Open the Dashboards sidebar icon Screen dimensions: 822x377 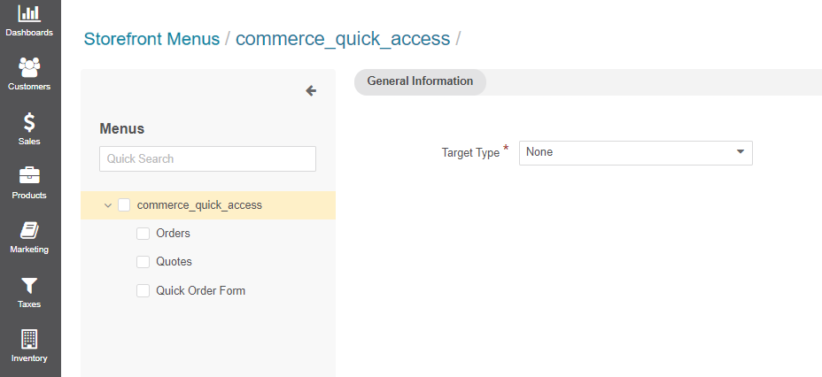(29, 14)
